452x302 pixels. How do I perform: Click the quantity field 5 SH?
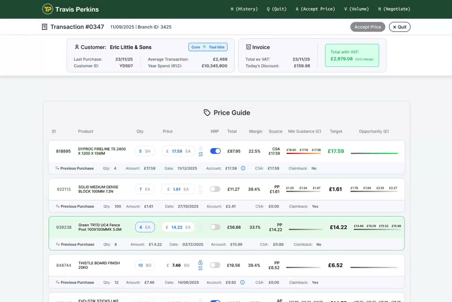coord(145,151)
